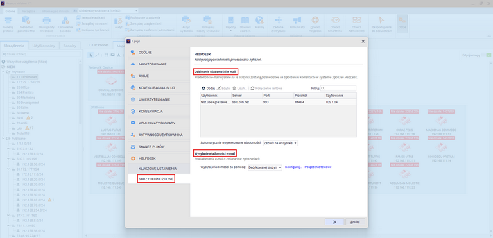Click Dodaj to add a mailbox
Image resolution: width=493 pixels, height=238 pixels.
pyautogui.click(x=208, y=89)
